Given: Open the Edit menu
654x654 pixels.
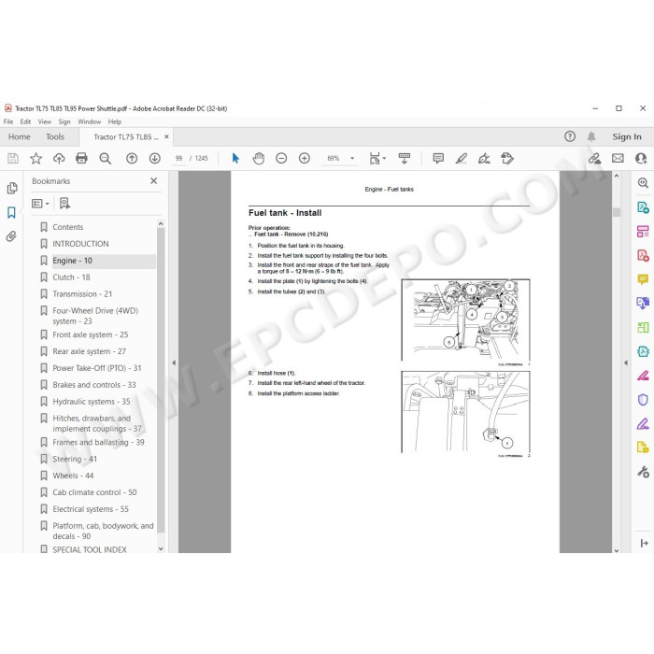Looking at the screenshot, I should 25,121.
